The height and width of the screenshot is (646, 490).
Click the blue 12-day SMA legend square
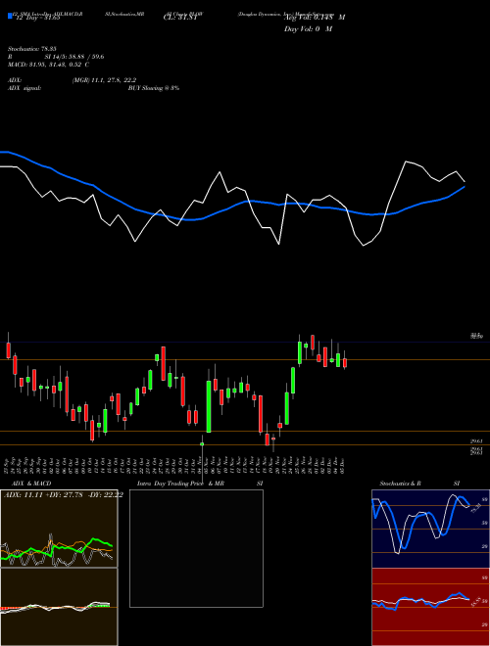click(x=10, y=16)
